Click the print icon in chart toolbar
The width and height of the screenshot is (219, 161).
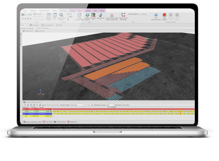(40, 105)
